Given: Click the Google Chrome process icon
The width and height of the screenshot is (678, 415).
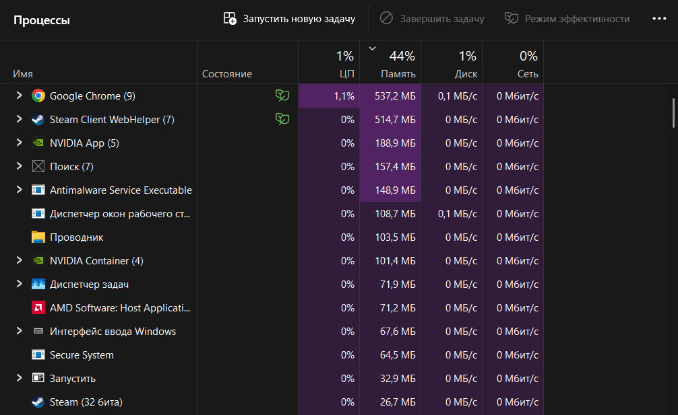Looking at the screenshot, I should 38,96.
